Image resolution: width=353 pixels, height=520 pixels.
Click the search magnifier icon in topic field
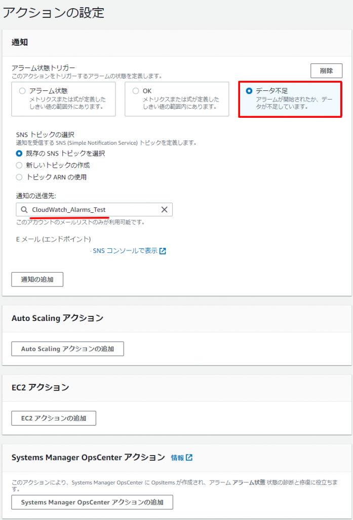point(24,210)
